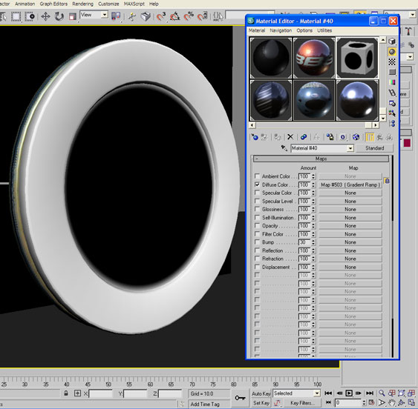
Task: Enable the Self-Illumination map checkbox
Action: click(257, 217)
